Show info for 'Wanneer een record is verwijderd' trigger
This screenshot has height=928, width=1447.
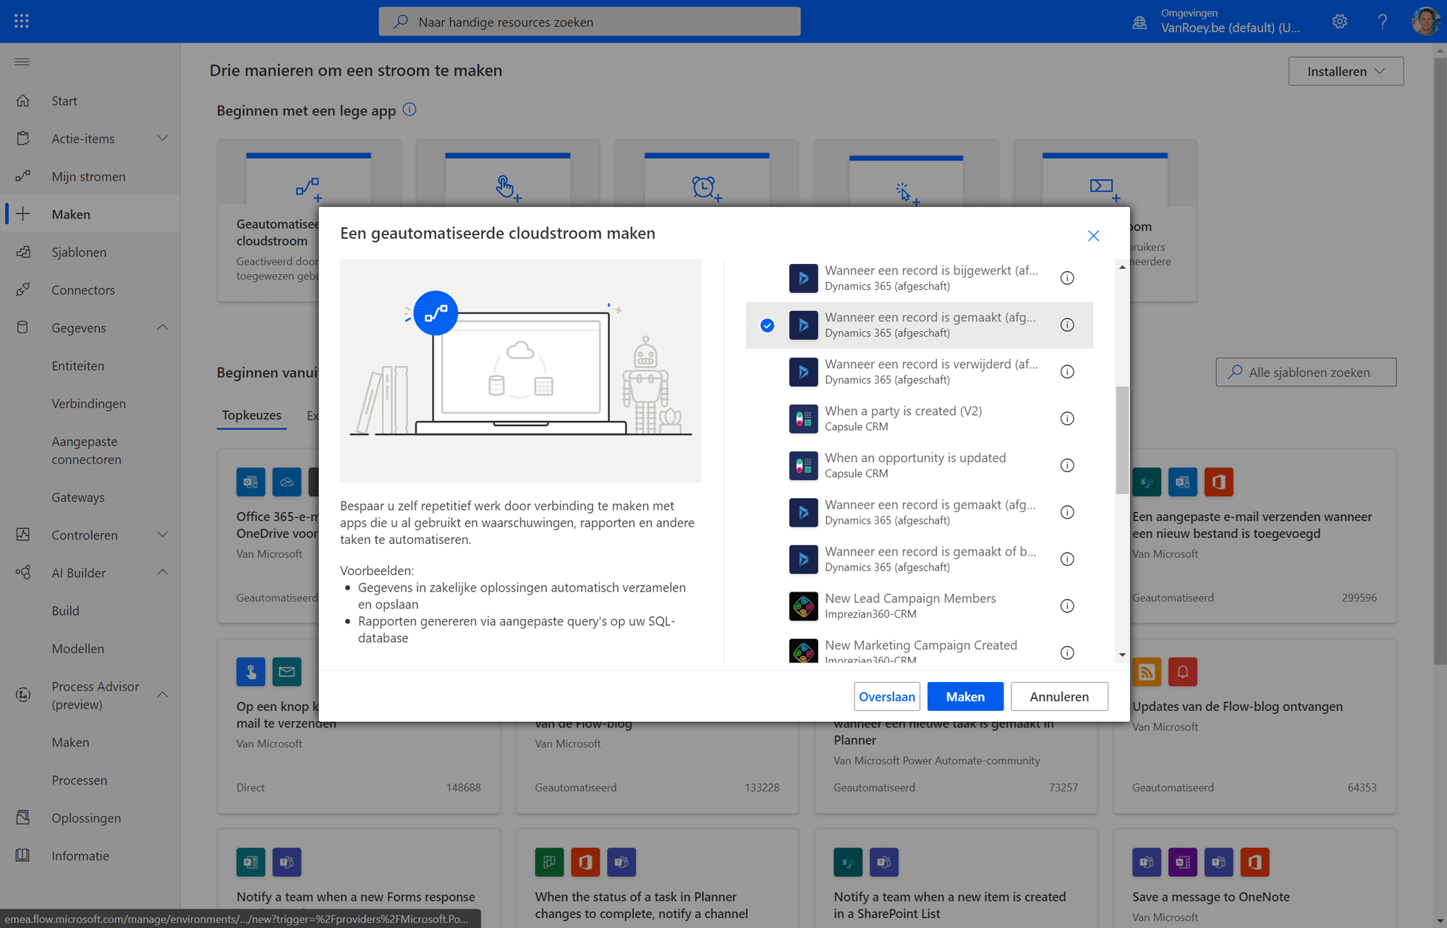coord(1067,372)
